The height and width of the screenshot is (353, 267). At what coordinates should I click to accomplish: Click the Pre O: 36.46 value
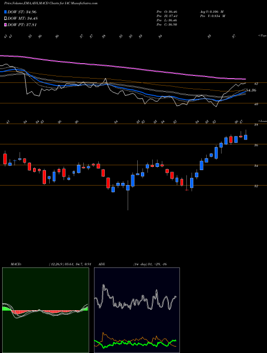pos(167,12)
